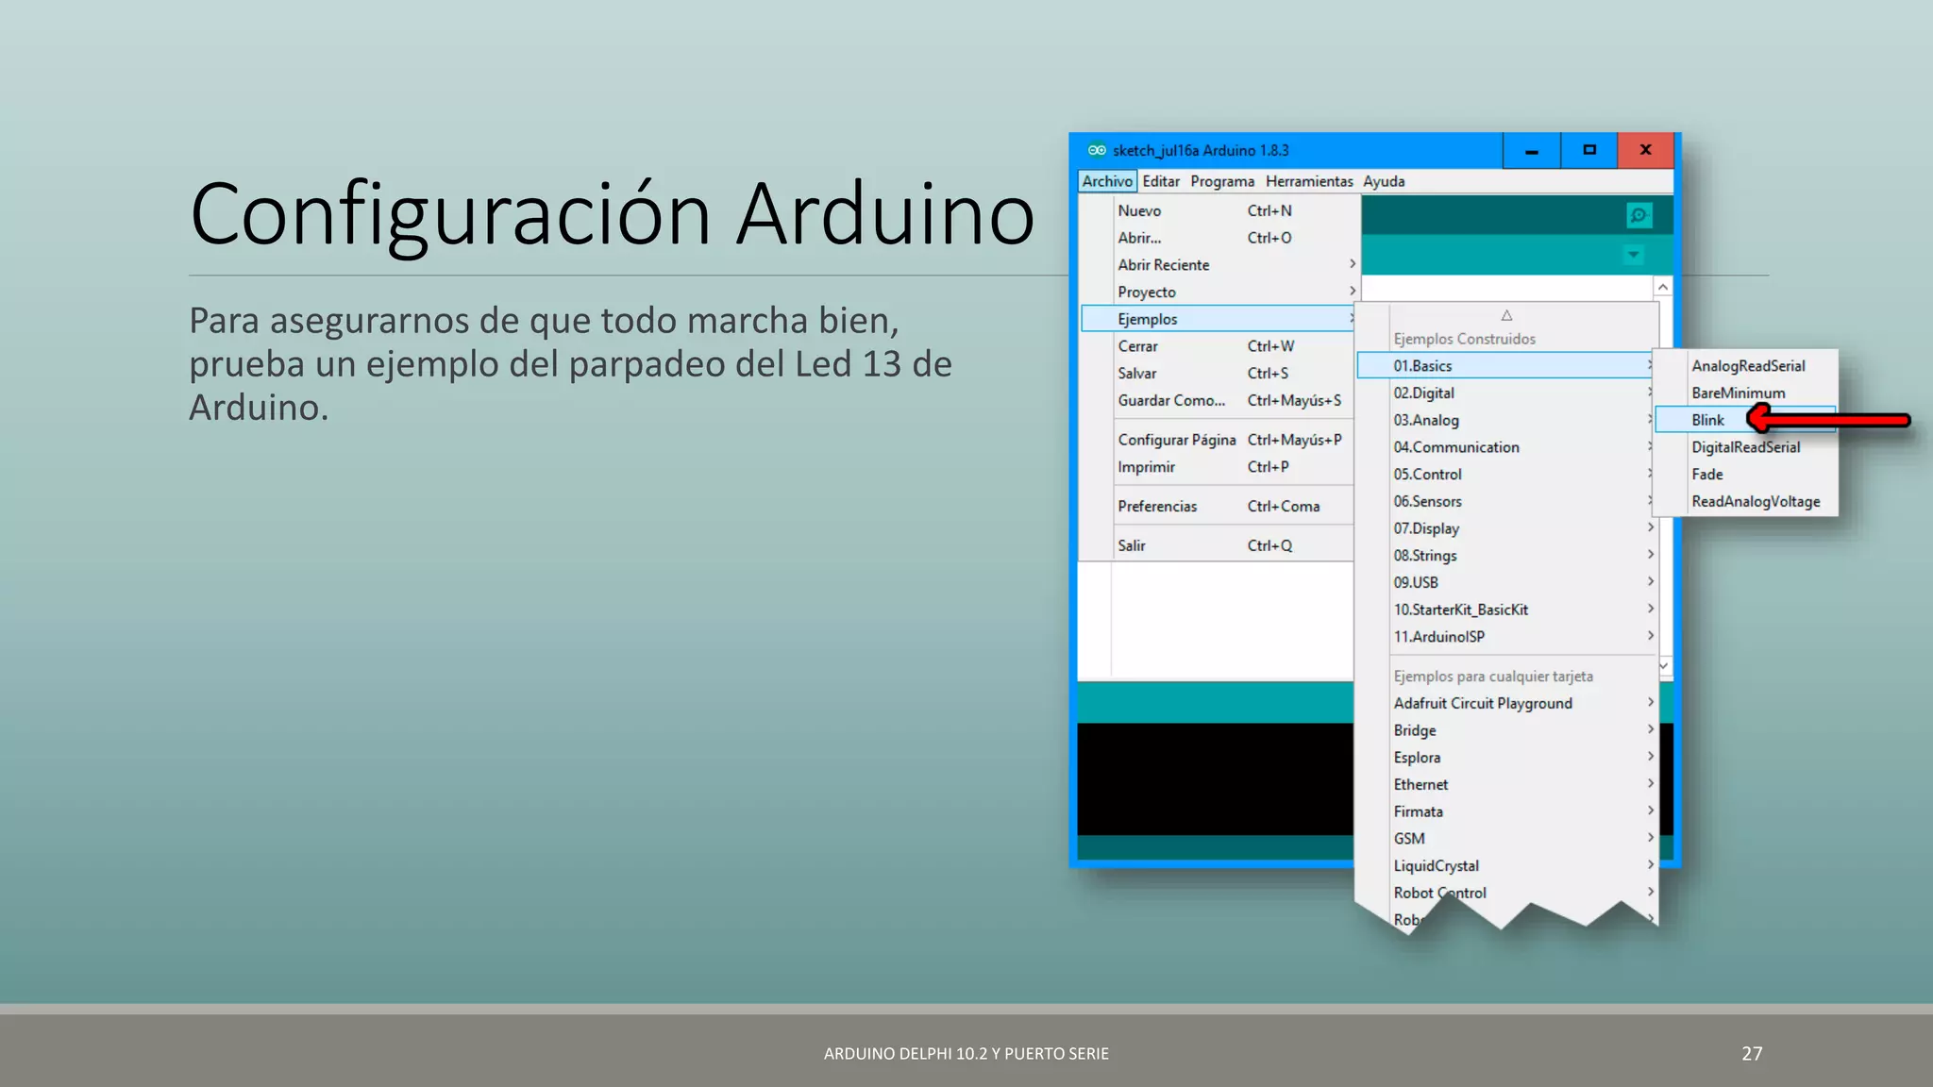Load the BareMinimum example
Image resolution: width=1933 pixels, height=1087 pixels.
pyautogui.click(x=1747, y=393)
